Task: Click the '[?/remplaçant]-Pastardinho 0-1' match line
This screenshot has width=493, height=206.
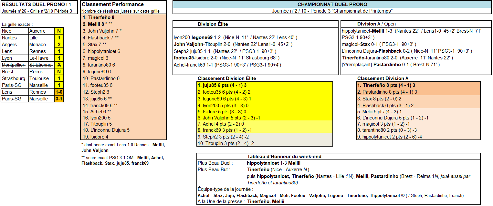Action: click(x=391, y=65)
